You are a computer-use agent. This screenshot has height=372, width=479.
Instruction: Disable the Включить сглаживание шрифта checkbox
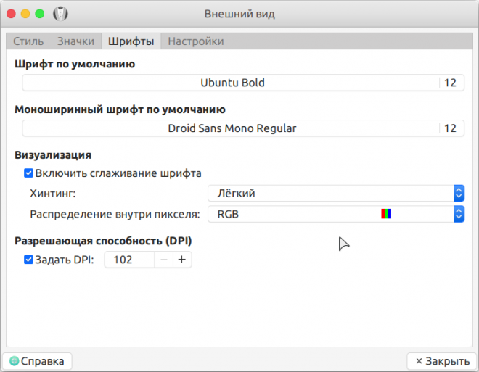[29, 173]
